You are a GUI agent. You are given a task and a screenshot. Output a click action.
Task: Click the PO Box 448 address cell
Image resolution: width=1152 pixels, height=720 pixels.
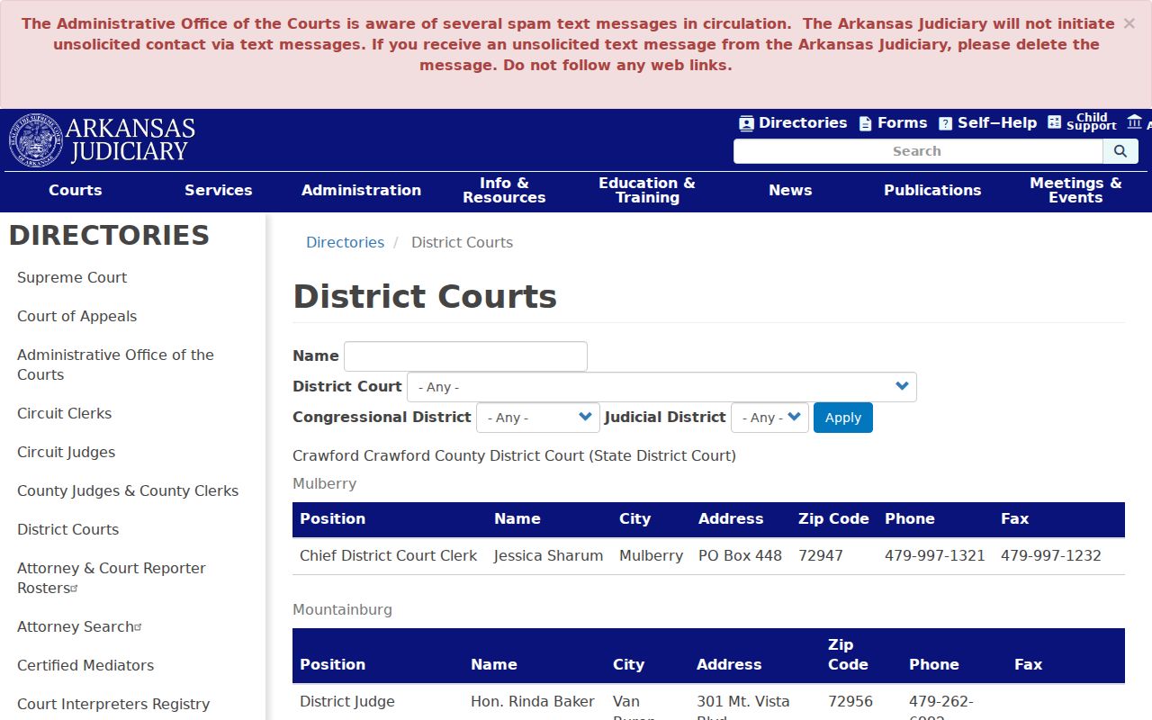coord(740,555)
